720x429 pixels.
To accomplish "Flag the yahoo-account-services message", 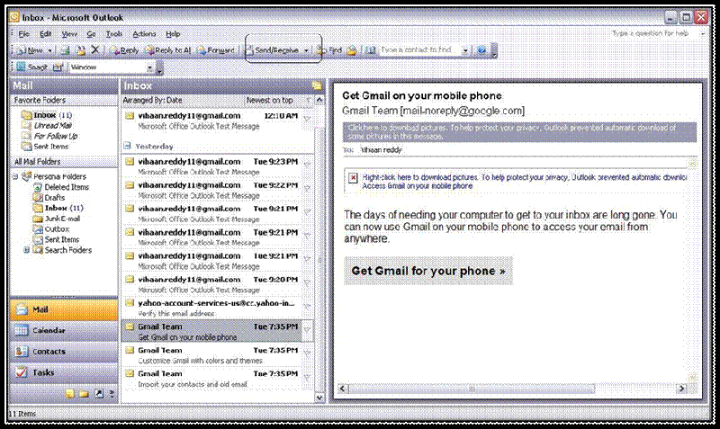I will (307, 306).
